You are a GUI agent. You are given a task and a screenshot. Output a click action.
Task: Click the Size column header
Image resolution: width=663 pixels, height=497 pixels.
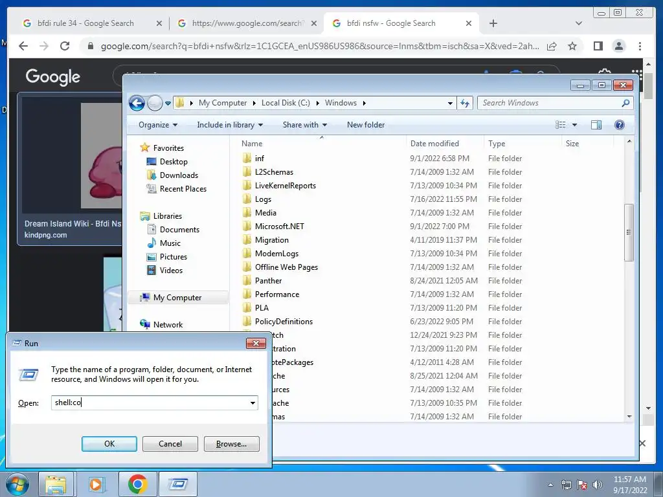pyautogui.click(x=572, y=144)
